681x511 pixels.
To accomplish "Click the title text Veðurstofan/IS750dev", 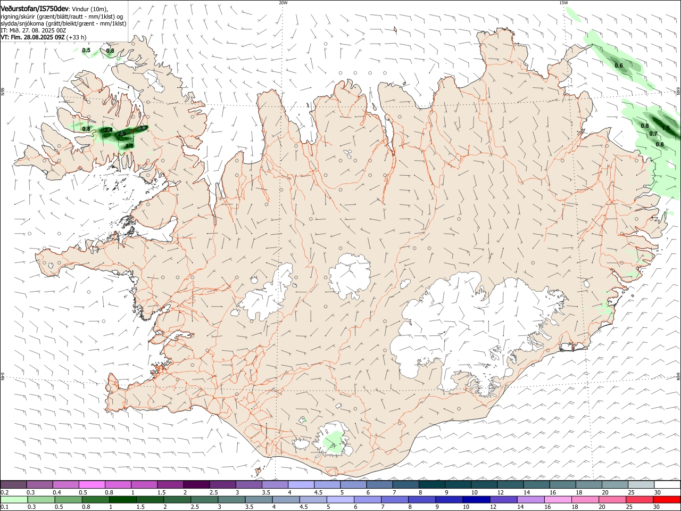I will 35,9.
